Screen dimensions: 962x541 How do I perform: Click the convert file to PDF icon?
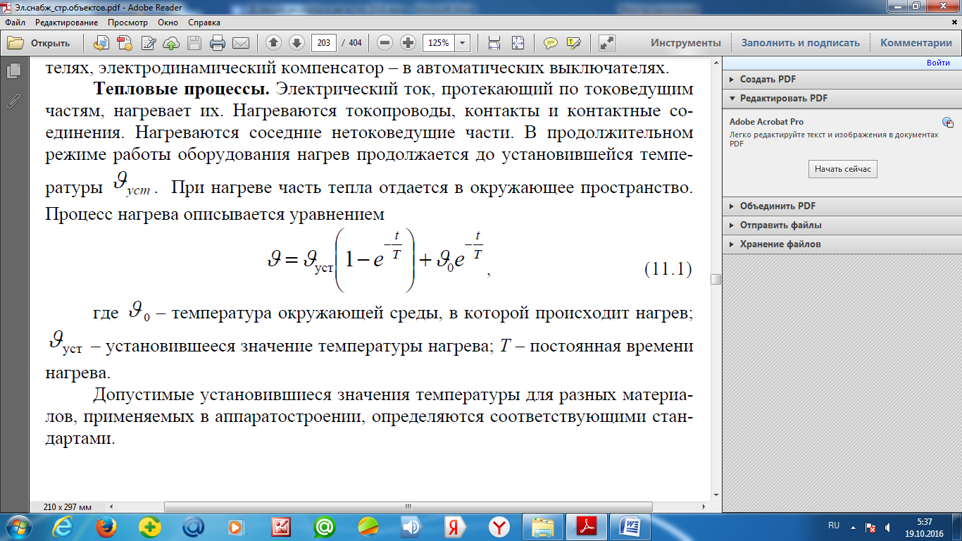(101, 43)
